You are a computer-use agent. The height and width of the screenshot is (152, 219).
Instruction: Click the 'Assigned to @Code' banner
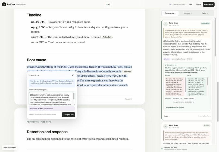(x=52, y=109)
